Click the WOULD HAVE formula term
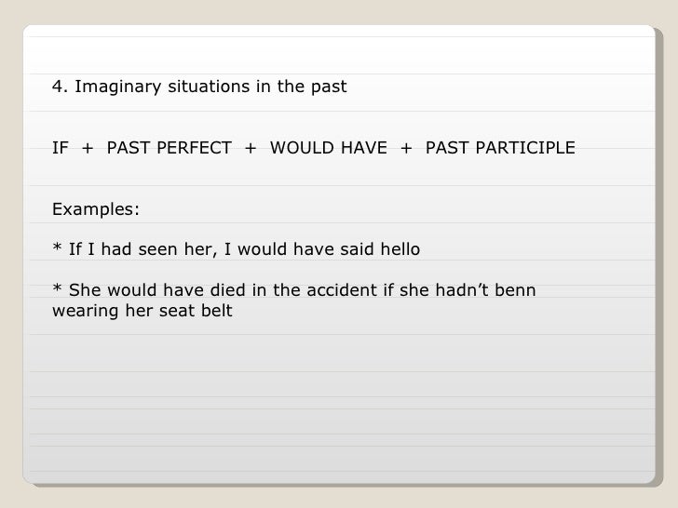Screen dimensions: 678x508 coord(329,148)
